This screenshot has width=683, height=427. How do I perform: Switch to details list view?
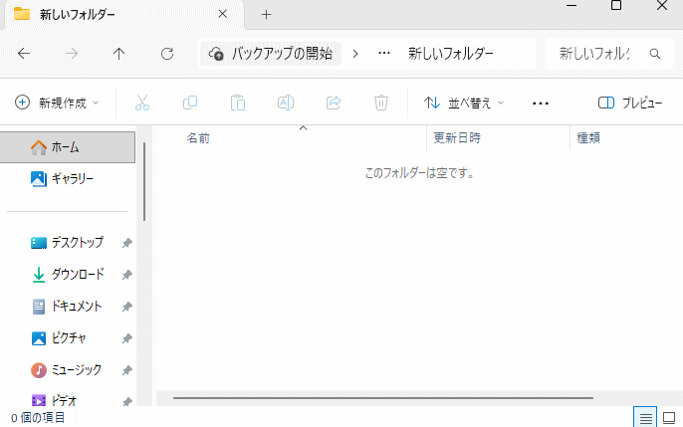click(645, 417)
